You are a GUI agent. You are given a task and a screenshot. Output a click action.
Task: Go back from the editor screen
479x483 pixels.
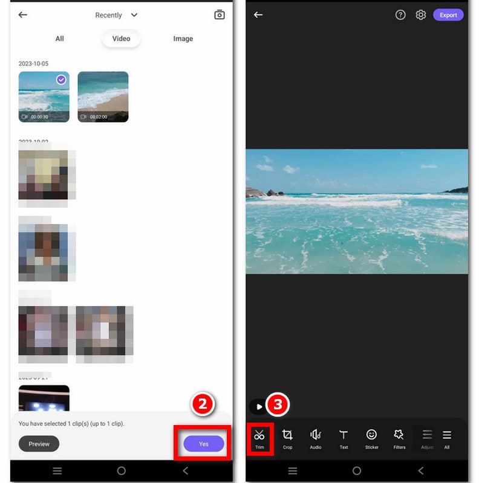258,14
